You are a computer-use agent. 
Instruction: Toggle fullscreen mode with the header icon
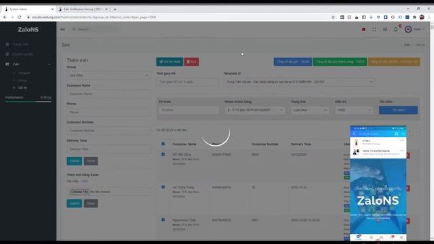[x=374, y=29]
